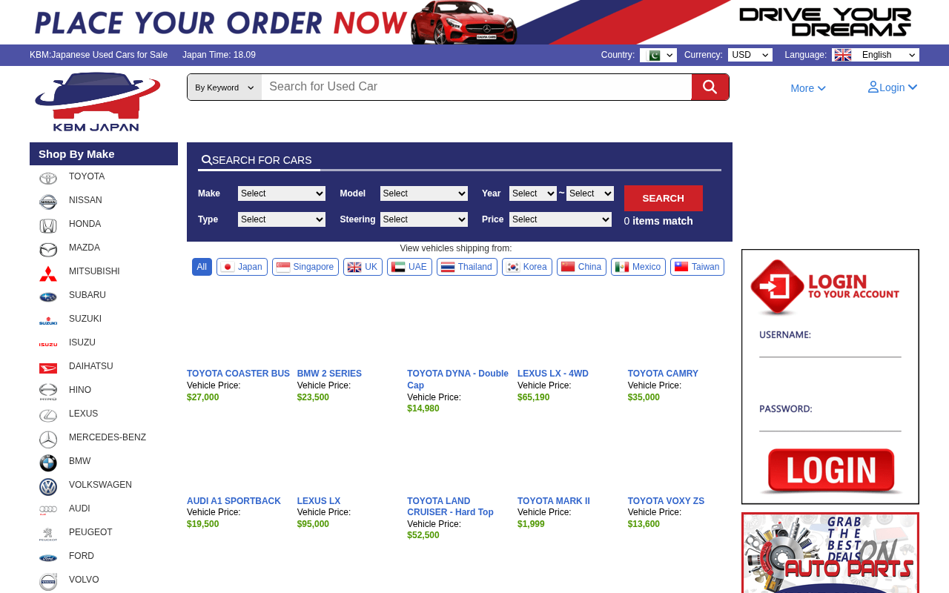Viewport: 949px width, 593px height.
Task: Open the TOYOTA COASTER BUS listing link
Action: point(238,374)
